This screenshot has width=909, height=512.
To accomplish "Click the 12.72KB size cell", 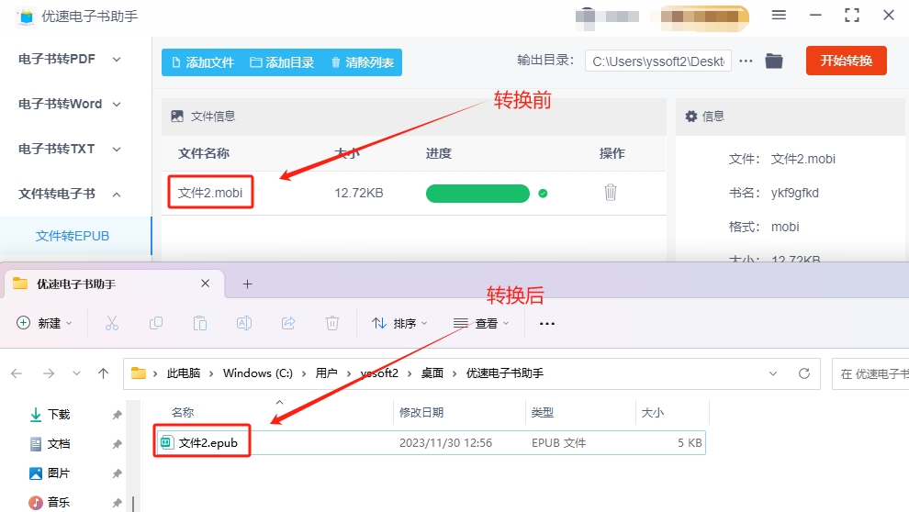I will coord(359,193).
